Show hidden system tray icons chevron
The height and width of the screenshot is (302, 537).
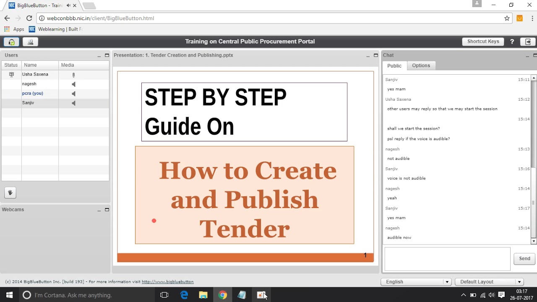pyautogui.click(x=464, y=295)
